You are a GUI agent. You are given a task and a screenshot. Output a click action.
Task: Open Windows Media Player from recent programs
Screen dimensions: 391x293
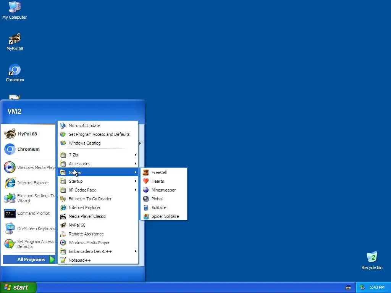point(29,167)
